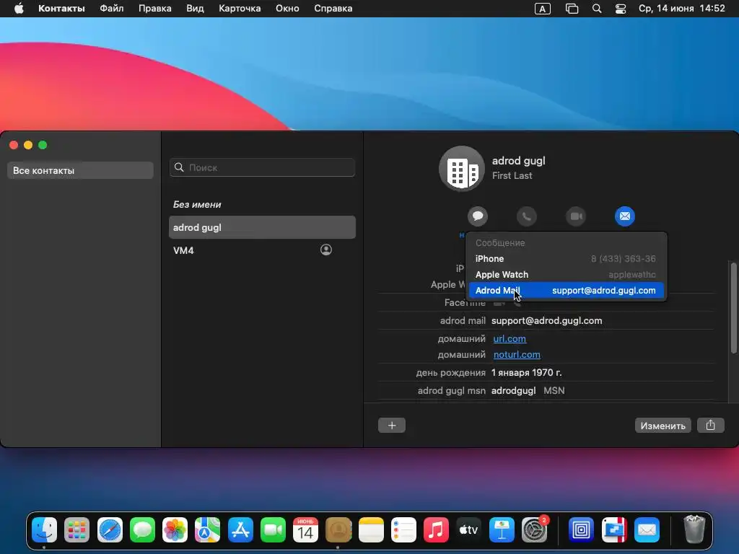This screenshot has width=739, height=554.
Task: Click the First Last subtitle text
Action: (x=512, y=175)
